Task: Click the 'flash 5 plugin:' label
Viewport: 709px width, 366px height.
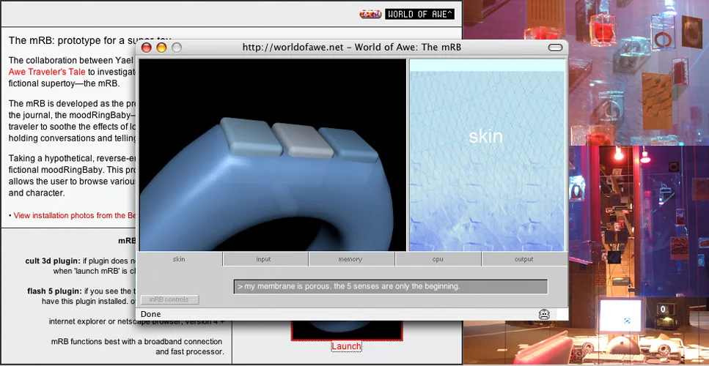Action: click(54, 291)
